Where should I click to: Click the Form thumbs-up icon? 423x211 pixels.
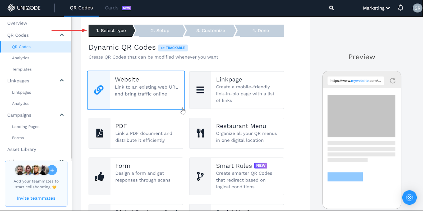99,176
